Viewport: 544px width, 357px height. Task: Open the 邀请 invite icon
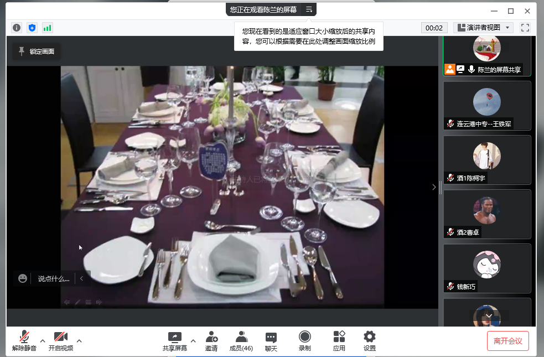211,341
